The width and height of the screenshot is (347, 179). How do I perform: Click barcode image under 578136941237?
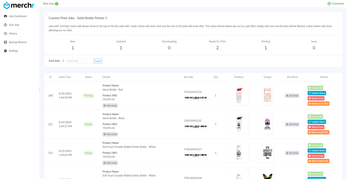coord(196,155)
